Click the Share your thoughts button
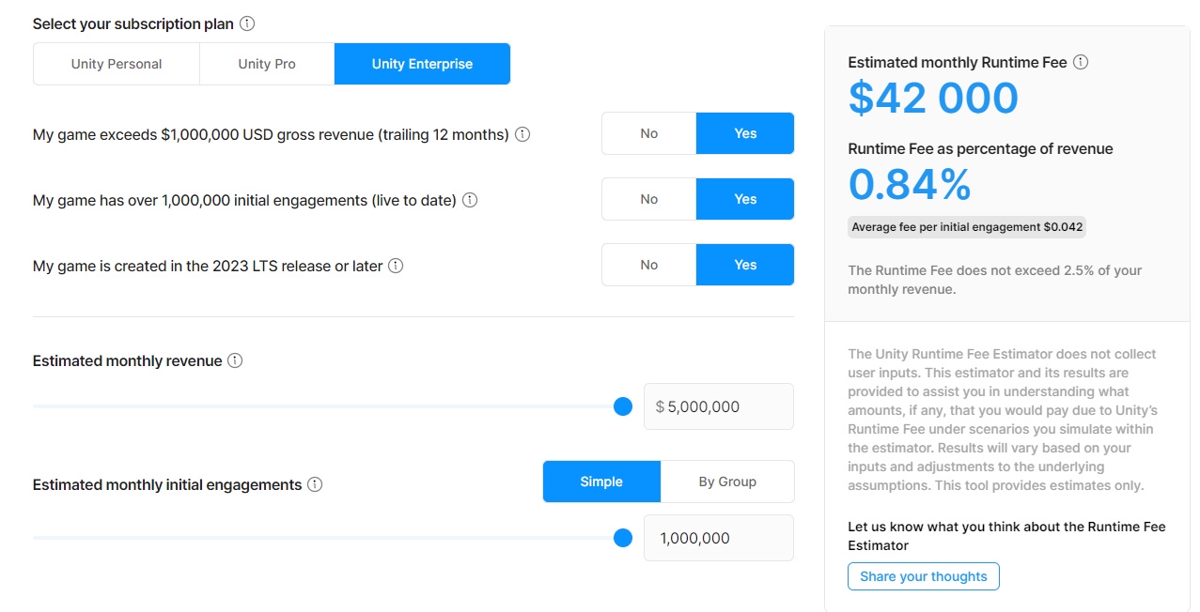The image size is (1200, 612). click(x=924, y=576)
